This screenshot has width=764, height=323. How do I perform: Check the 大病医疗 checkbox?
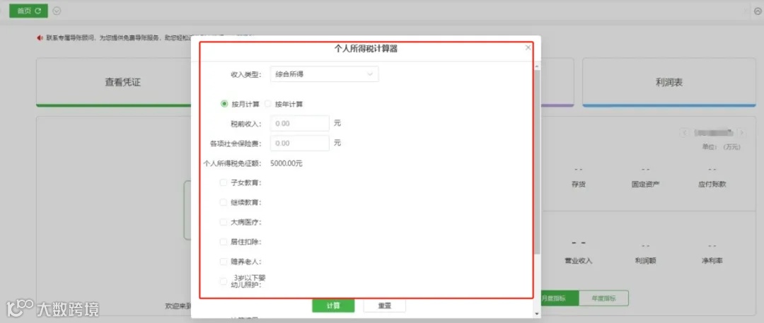click(x=223, y=222)
